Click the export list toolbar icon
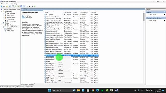 tap(18, 6)
